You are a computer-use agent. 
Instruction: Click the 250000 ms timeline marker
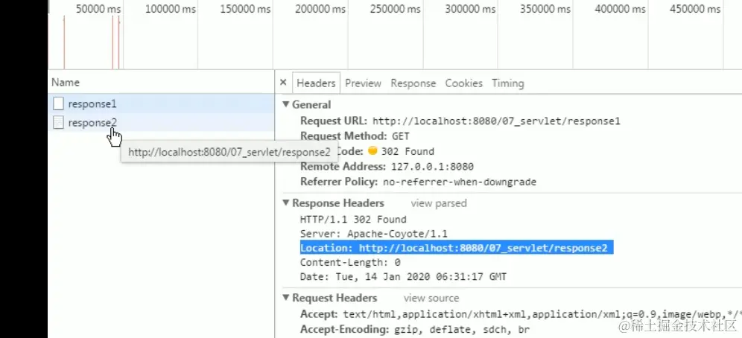coord(395,9)
